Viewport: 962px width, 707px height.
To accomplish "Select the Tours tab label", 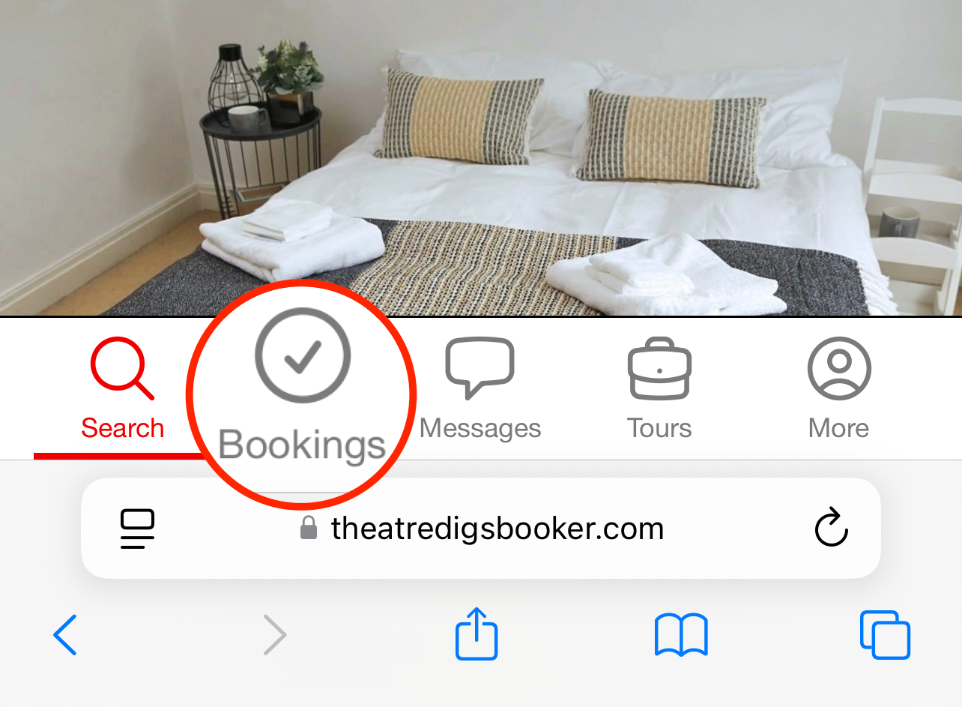I will click(659, 428).
